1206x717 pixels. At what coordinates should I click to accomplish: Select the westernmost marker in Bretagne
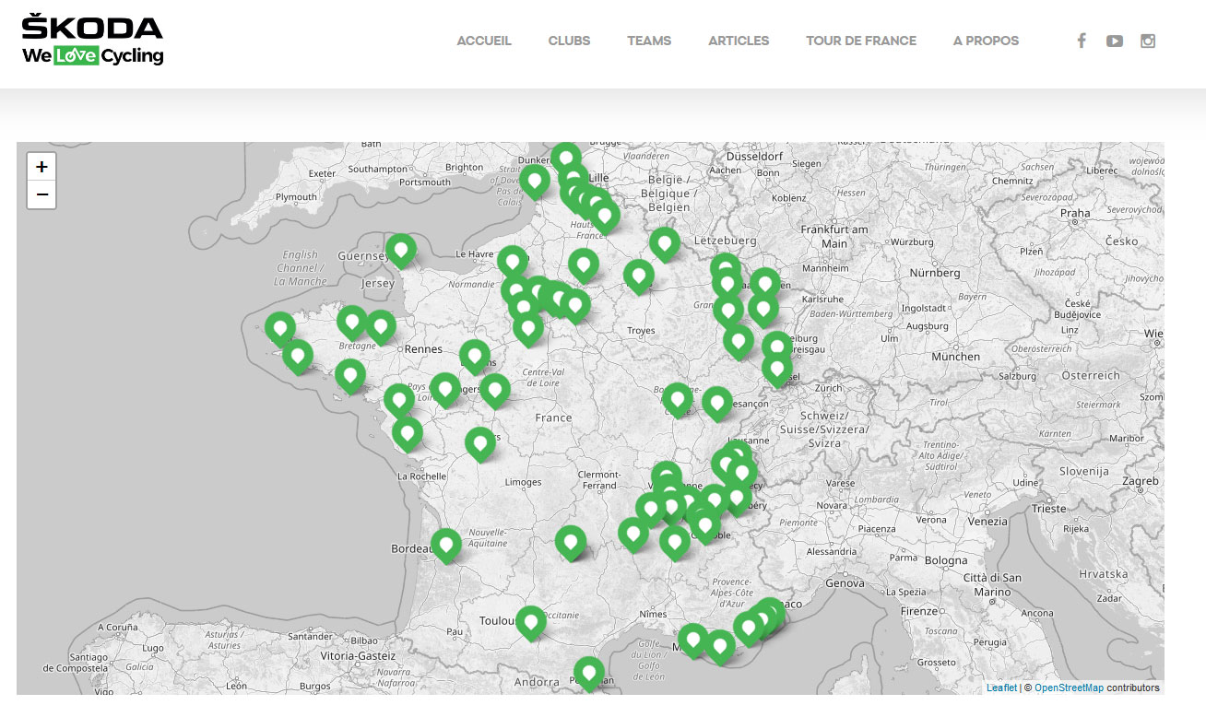point(280,327)
